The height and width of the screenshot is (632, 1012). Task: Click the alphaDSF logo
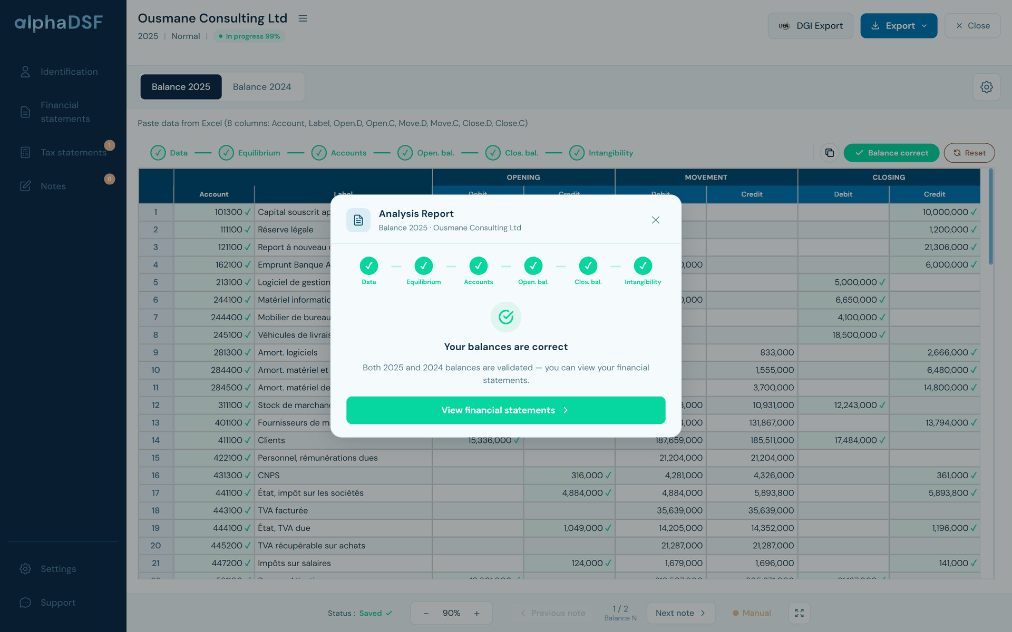pyautogui.click(x=59, y=22)
